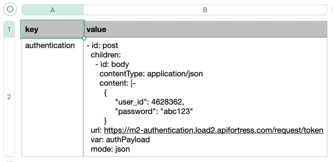Viewport: 333px width, 162px height.
Task: Click the "children:" text line
Action: pyautogui.click(x=106, y=55)
